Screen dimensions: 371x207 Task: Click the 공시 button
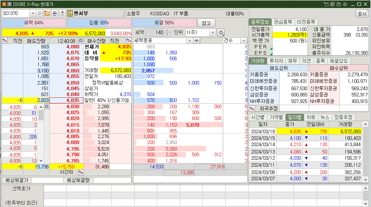(362, 14)
